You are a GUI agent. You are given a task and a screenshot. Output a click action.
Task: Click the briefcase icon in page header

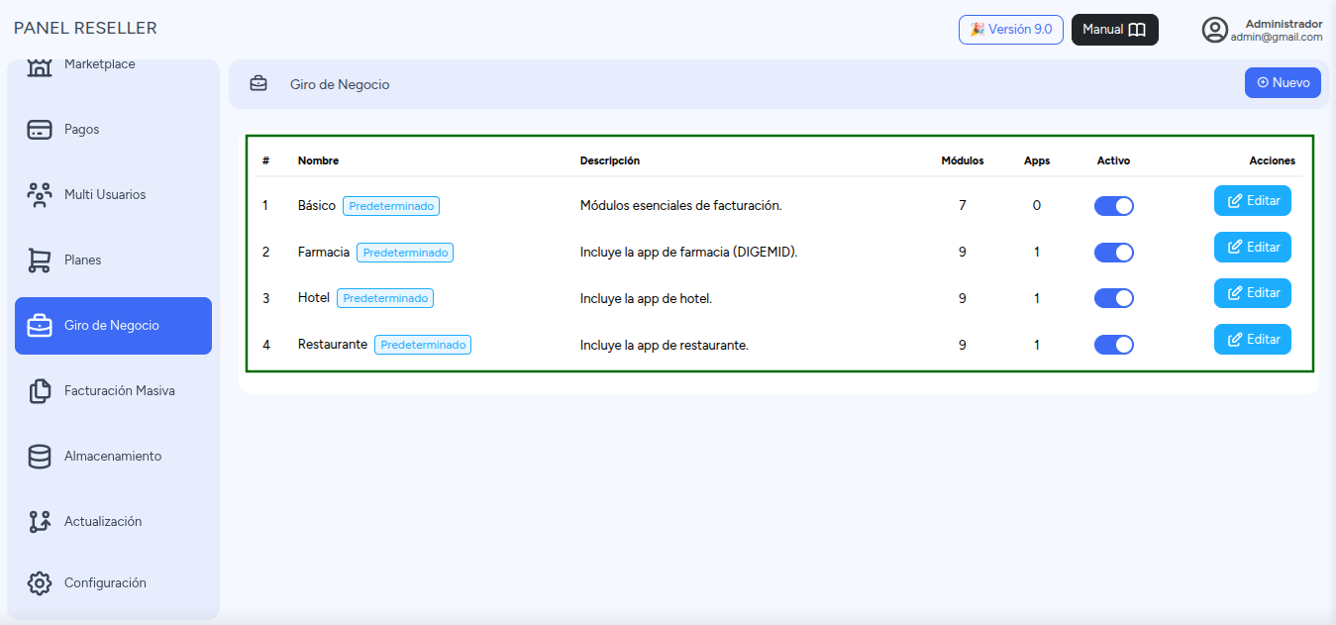pyautogui.click(x=258, y=84)
